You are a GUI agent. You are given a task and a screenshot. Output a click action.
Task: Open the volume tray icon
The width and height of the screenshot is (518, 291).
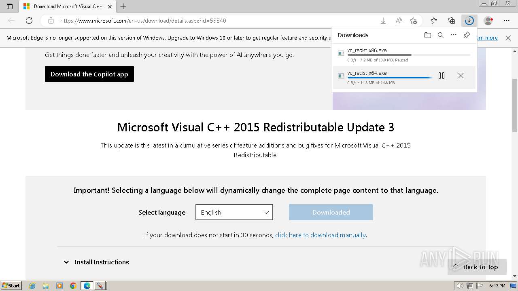[460, 286]
